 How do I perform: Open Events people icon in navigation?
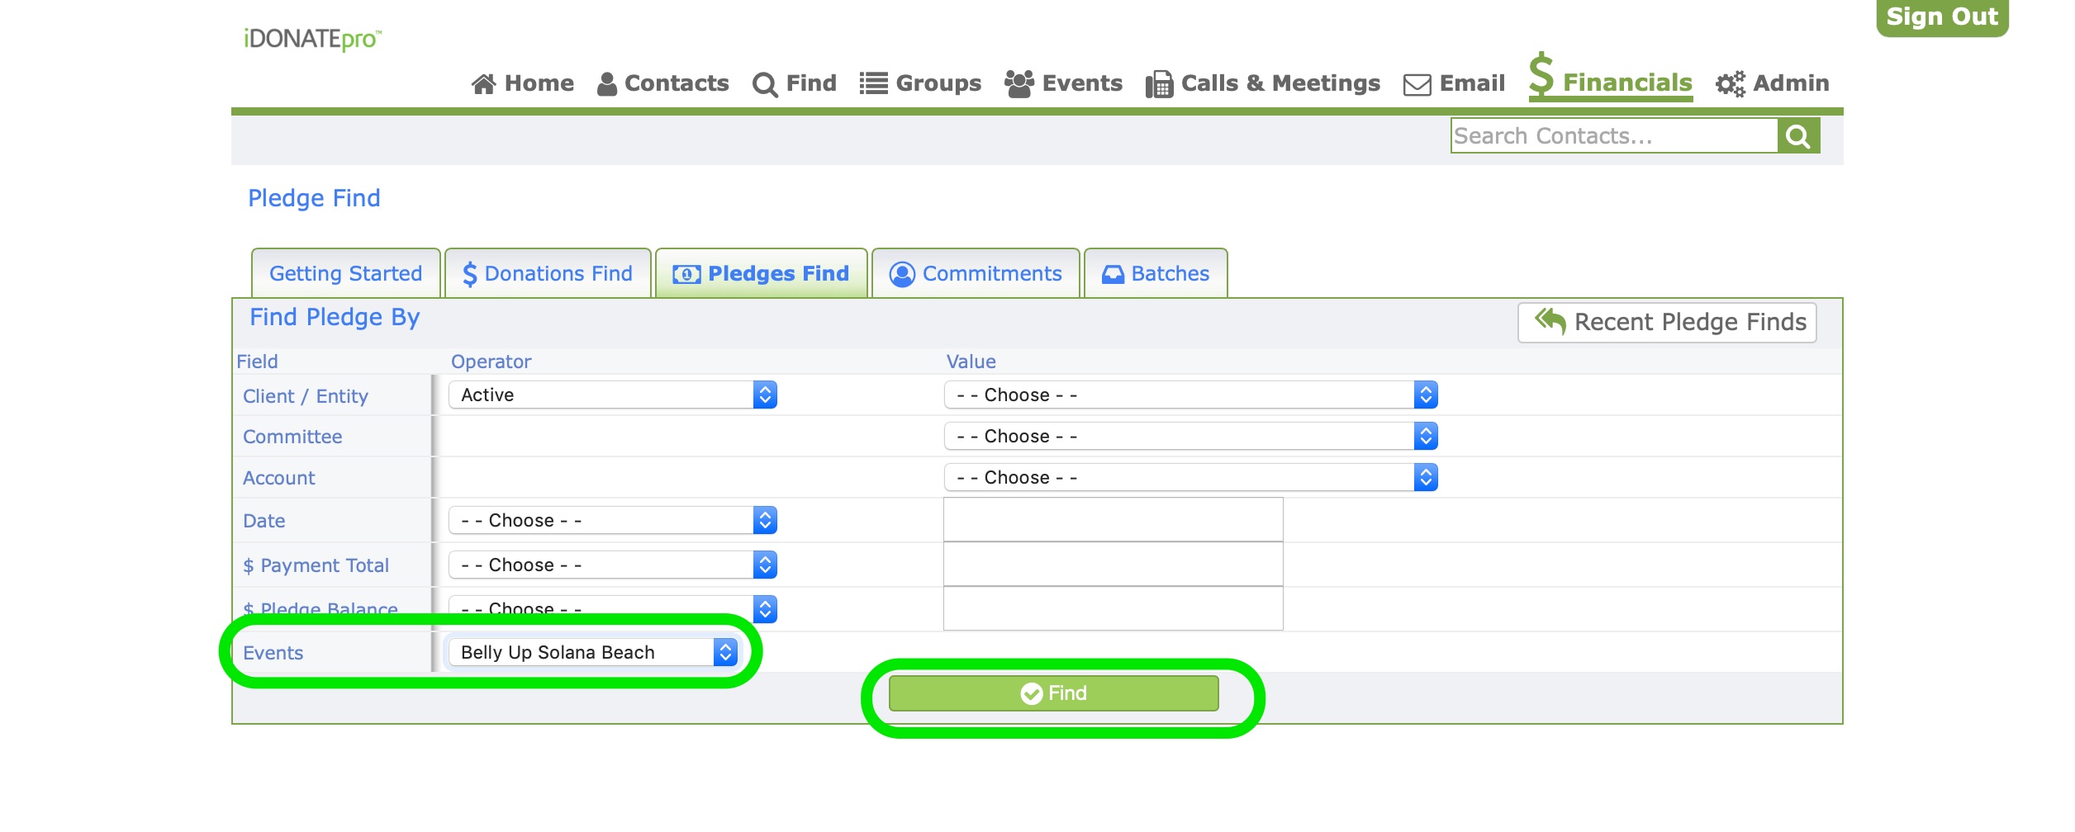(x=1019, y=83)
